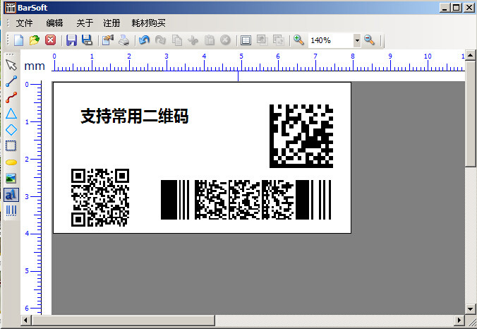Open the label properties settings icon
This screenshot has width=477, height=329.
click(x=108, y=40)
